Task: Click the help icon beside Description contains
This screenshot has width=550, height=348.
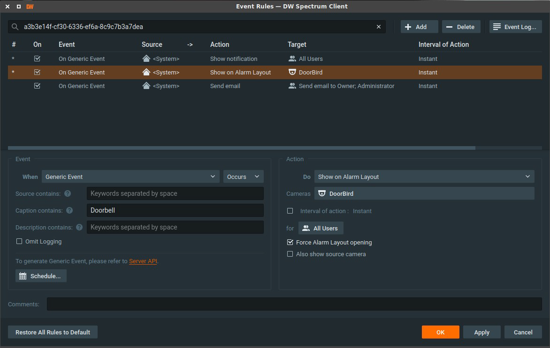Action: click(x=79, y=227)
